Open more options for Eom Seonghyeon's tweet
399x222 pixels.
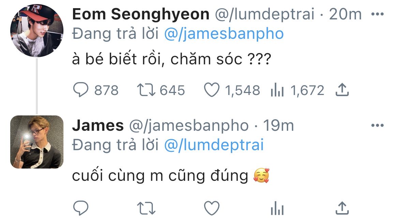click(x=377, y=14)
